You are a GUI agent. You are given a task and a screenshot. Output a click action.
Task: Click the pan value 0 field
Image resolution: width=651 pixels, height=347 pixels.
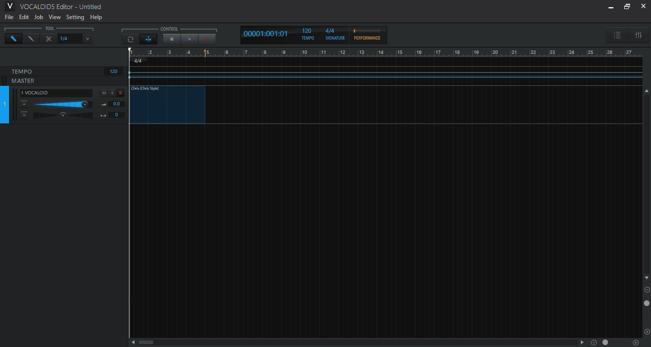coord(116,115)
